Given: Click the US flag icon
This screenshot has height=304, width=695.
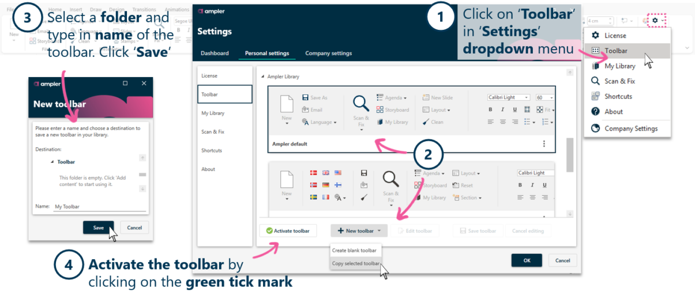Looking at the screenshot, I should tap(338, 173).
